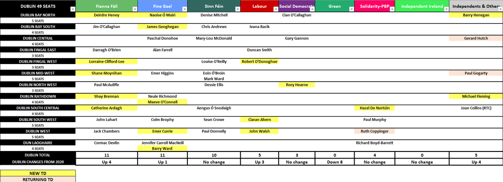Click the RETURNING TD legend cell

(x=38, y=179)
